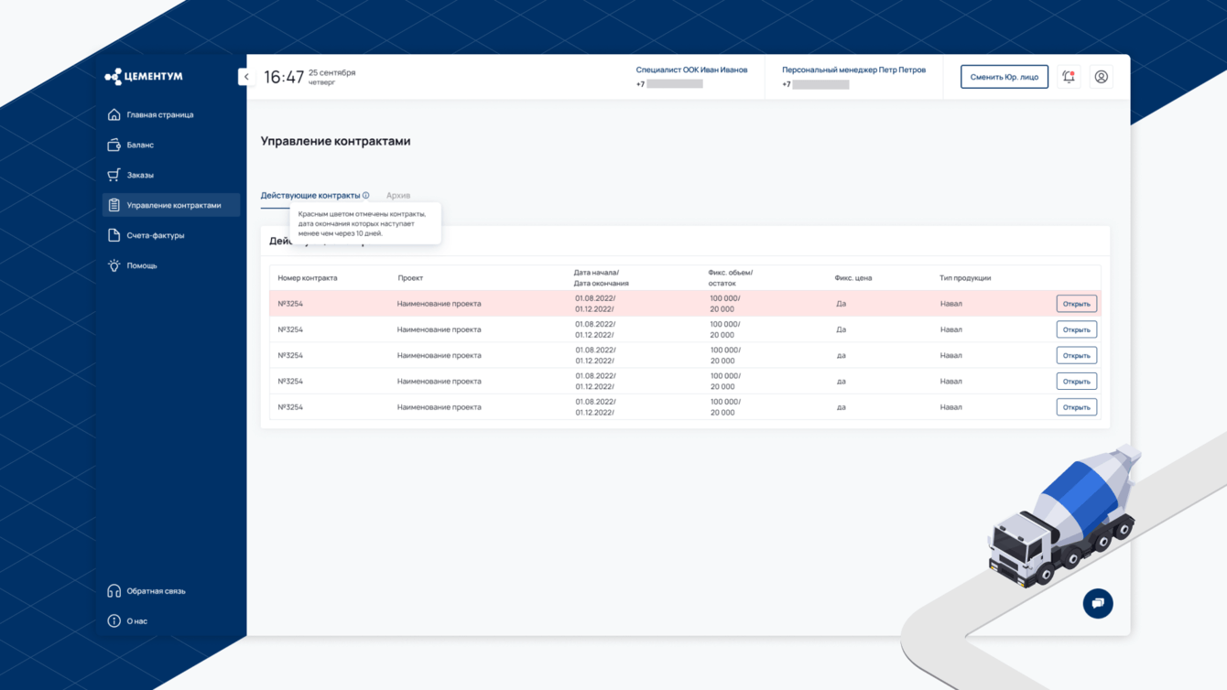Click the Дата начала/Дата окончания column header
Screen dimensions: 1227x690
(x=602, y=278)
